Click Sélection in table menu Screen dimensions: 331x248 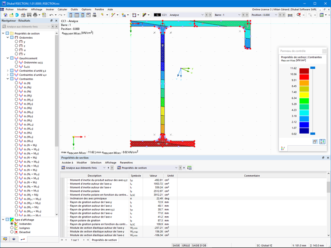coord(96,163)
